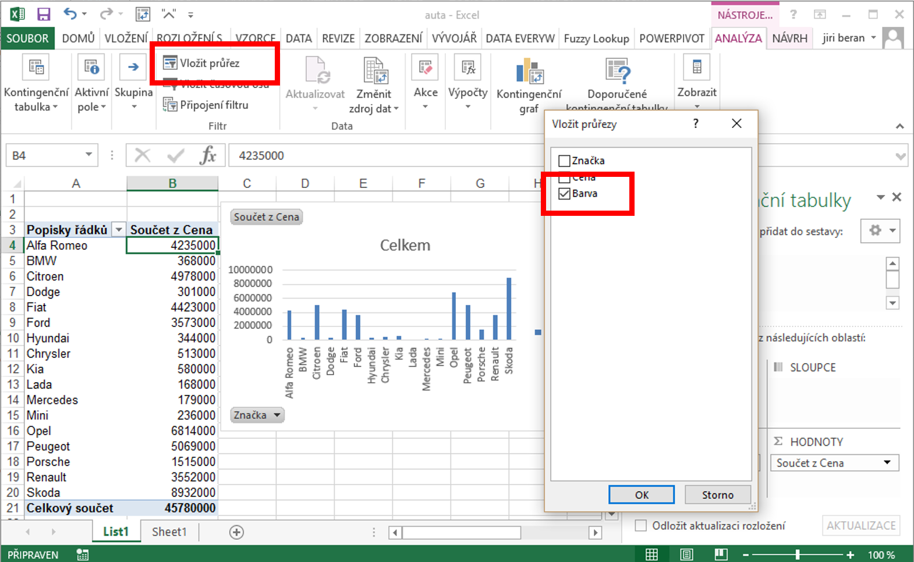This screenshot has height=562, width=914.
Task: Add a new sheet with plus icon
Action: pos(236,532)
